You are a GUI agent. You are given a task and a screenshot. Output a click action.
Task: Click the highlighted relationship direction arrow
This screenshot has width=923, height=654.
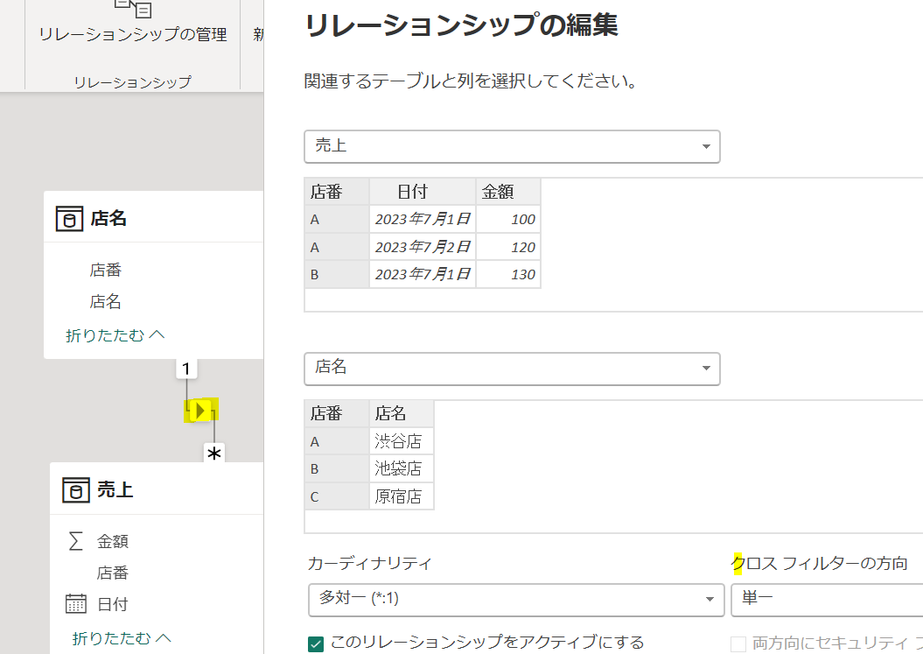(201, 410)
